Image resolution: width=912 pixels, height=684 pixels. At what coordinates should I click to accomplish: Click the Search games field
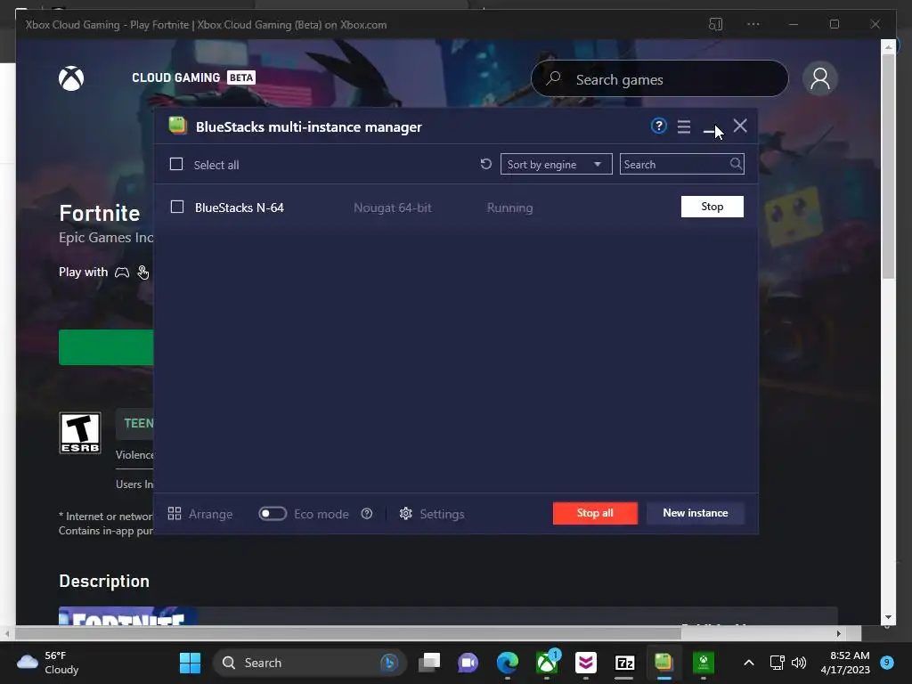point(660,78)
